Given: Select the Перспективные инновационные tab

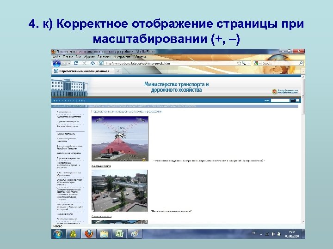Looking at the screenshot, I should pos(83,71).
